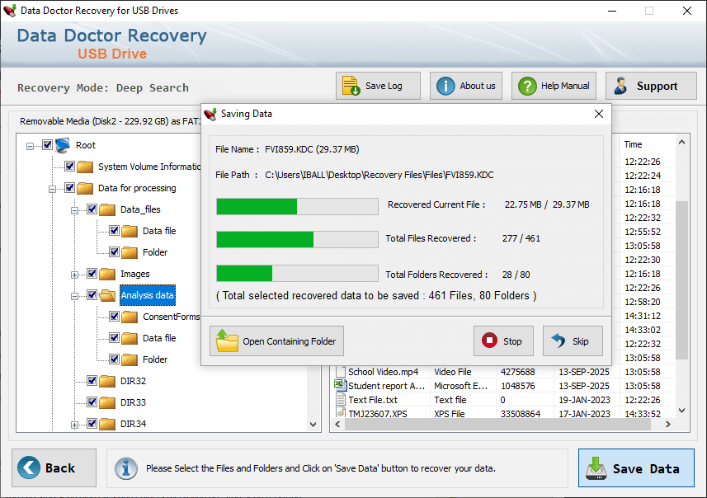Screen dimensions: 707x498
Task: Click the Help Manual question mark icon
Action: [527, 86]
